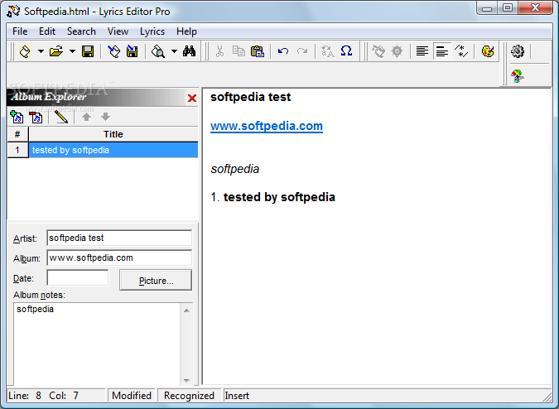
Task: Click the export to disk icon
Action: pos(133,51)
